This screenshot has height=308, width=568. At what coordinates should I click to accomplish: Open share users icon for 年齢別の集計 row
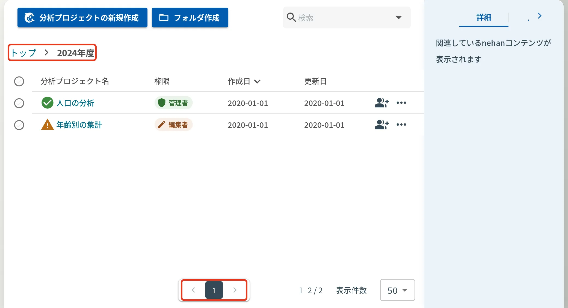[381, 125]
